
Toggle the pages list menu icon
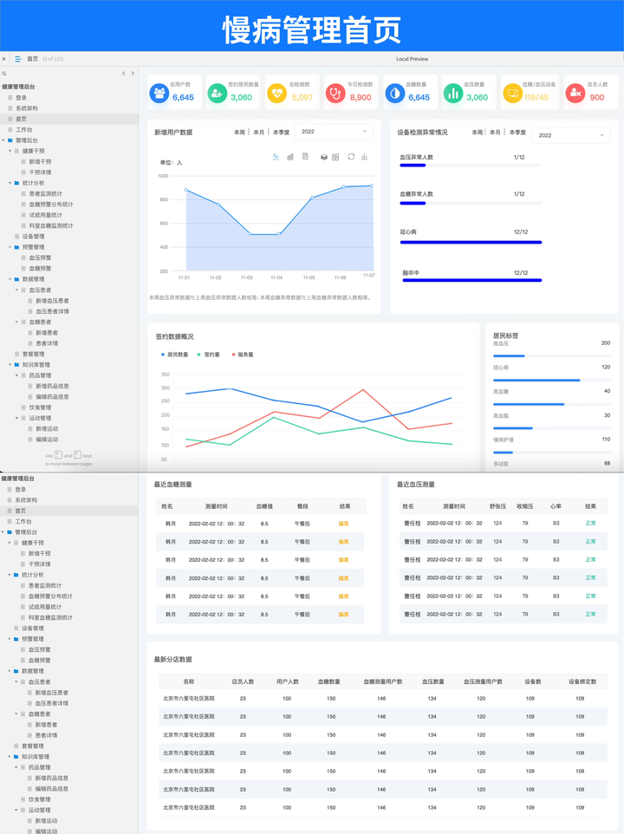18,59
